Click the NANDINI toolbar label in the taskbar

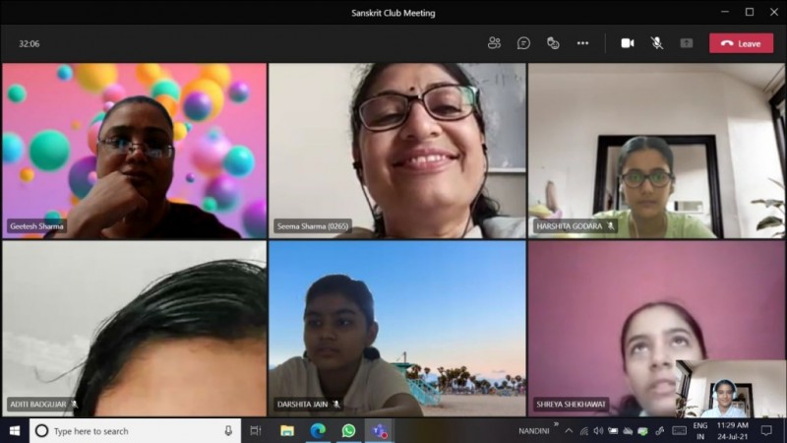point(534,431)
